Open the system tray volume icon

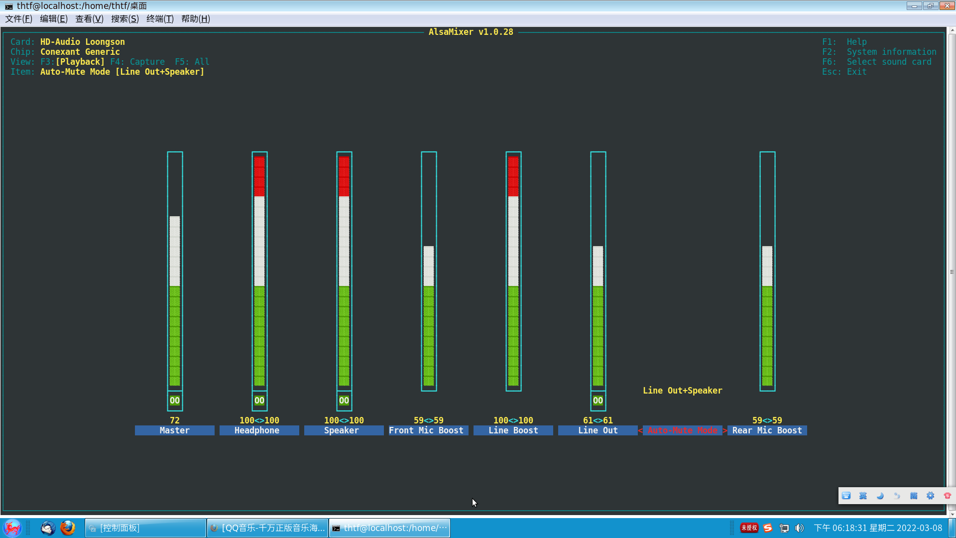pyautogui.click(x=800, y=528)
